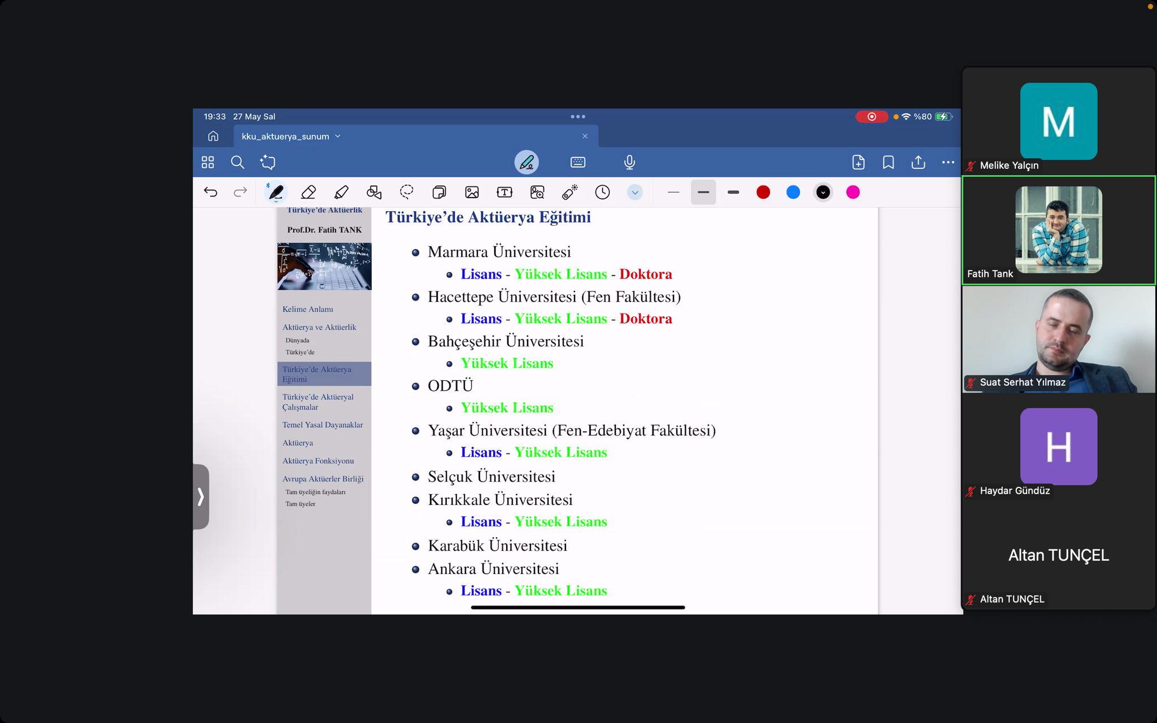Select the Elements sticker tool
1157x723 pixels.
pos(439,193)
